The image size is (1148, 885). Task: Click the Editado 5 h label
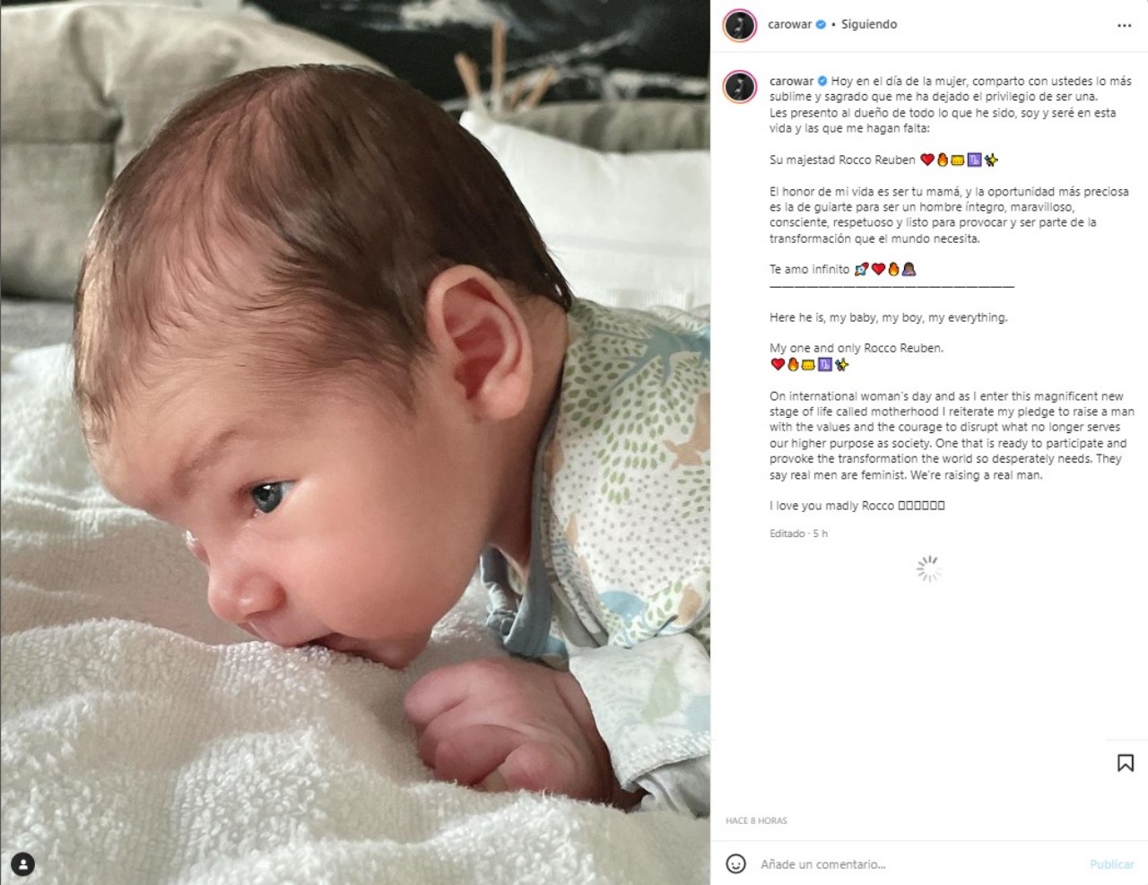click(798, 534)
